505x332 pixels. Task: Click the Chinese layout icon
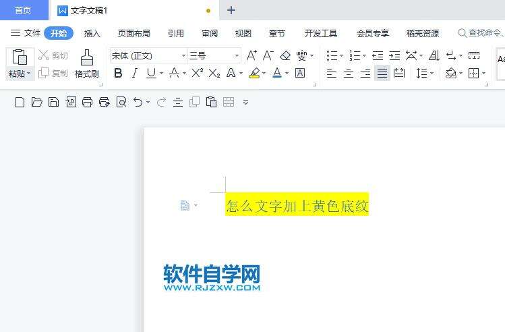tap(411, 56)
